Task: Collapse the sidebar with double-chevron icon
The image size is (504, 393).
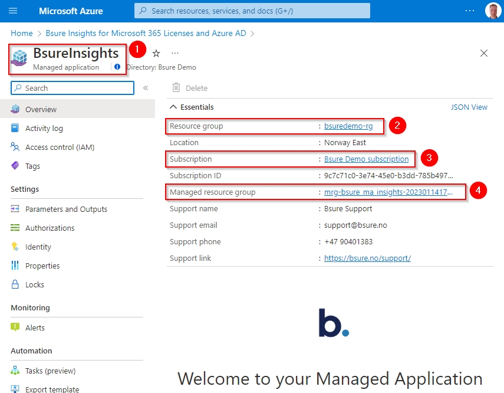Action: pos(146,88)
